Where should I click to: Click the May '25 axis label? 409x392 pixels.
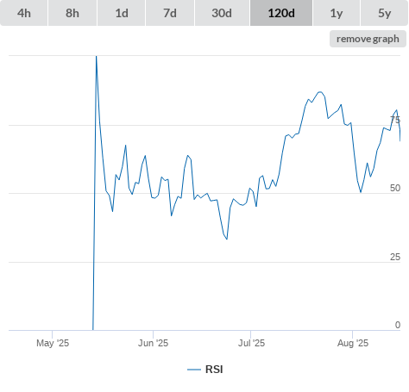point(53,343)
